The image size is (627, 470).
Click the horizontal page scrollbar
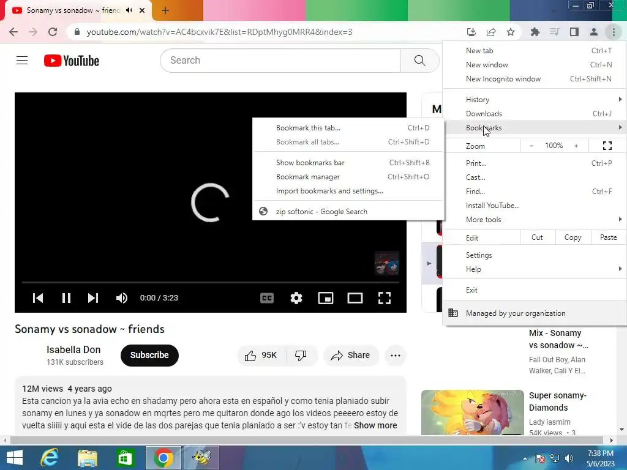(306, 440)
